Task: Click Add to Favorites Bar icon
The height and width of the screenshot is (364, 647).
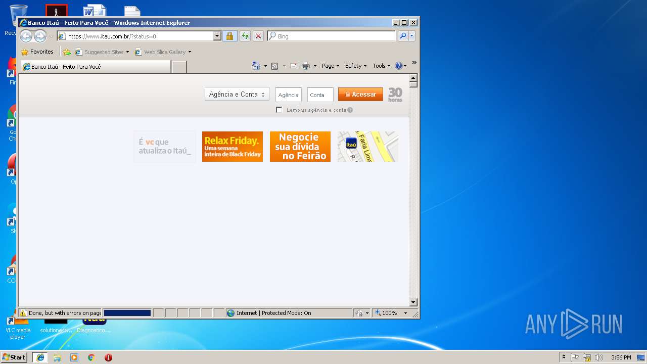Action: pos(67,52)
